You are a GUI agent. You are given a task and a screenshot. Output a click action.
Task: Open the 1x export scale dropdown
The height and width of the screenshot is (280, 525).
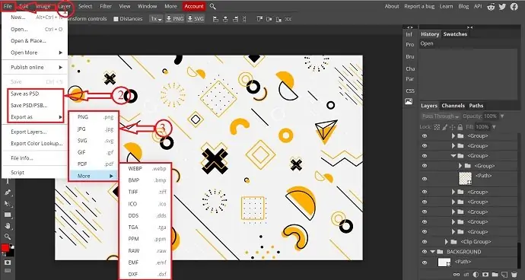pyautogui.click(x=156, y=19)
